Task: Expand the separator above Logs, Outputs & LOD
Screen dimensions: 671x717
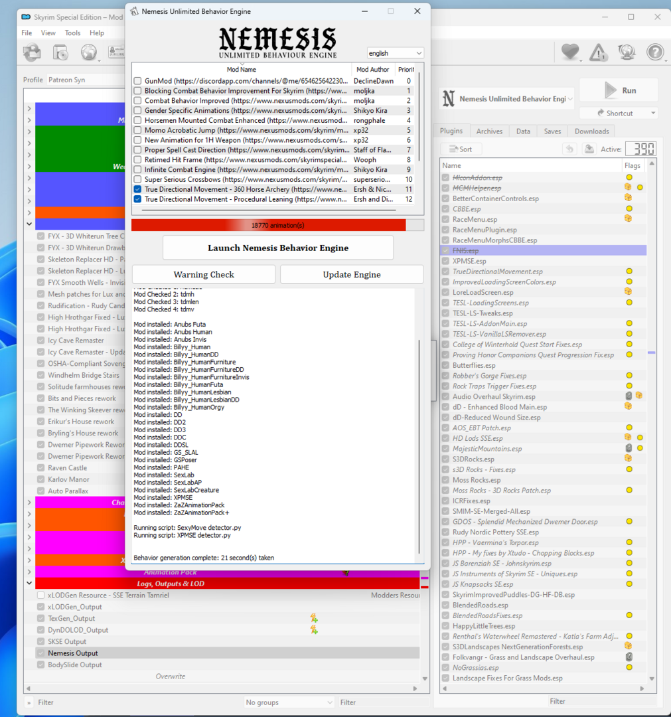Action: tap(29, 572)
